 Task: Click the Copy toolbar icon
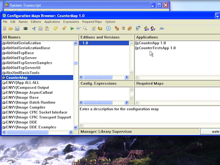pos(40,28)
